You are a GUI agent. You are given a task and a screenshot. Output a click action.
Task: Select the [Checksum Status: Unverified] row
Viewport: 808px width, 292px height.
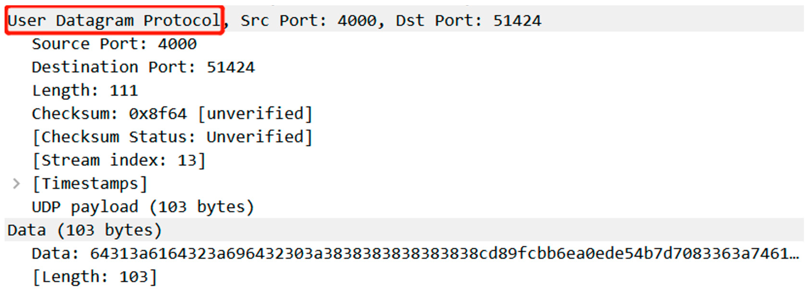172,137
